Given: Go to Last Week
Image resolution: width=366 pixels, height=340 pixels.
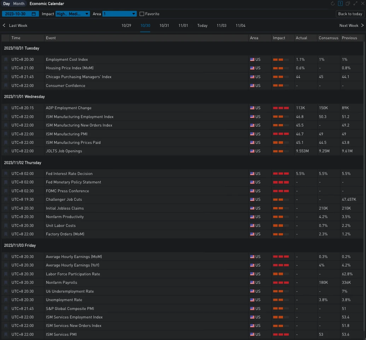Looking at the screenshot, I should (15, 25).
